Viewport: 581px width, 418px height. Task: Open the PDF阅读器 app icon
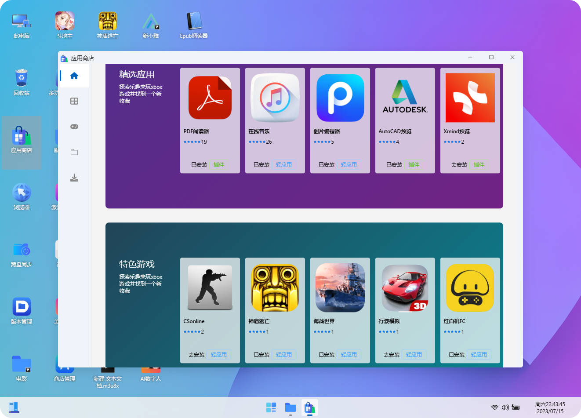210,98
